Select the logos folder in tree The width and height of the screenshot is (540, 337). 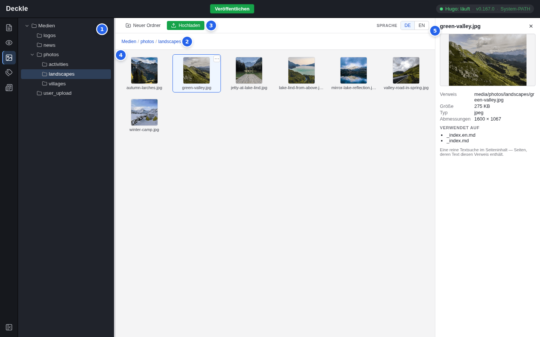click(66, 36)
